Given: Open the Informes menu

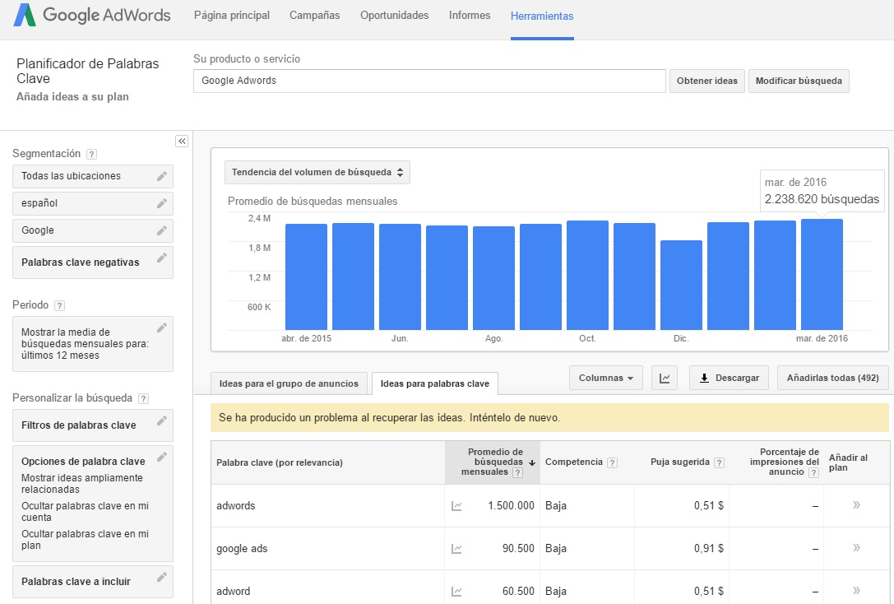Looking at the screenshot, I should [x=470, y=16].
